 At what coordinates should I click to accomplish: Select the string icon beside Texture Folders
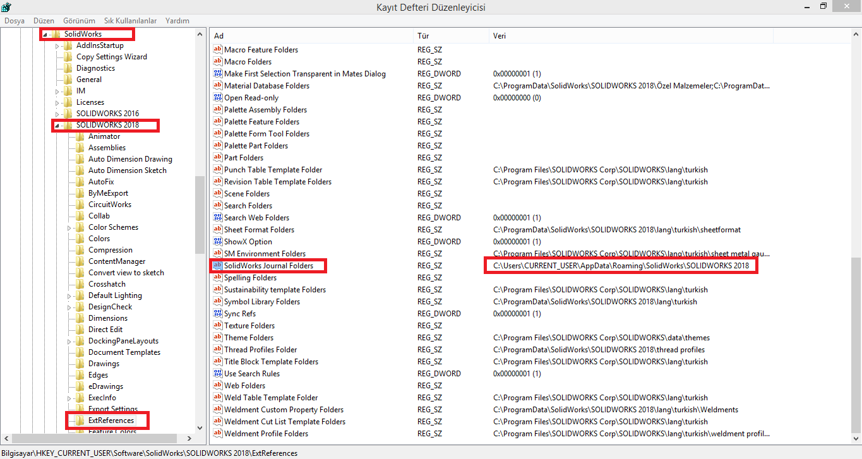(218, 326)
